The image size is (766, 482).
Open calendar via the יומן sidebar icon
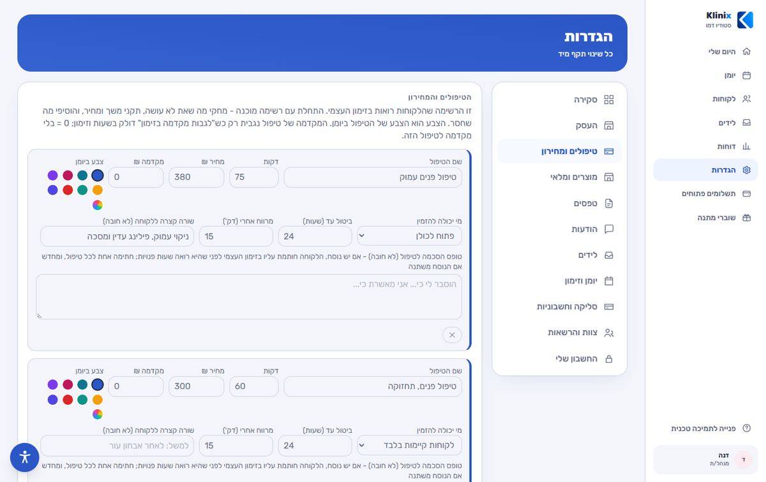747,75
